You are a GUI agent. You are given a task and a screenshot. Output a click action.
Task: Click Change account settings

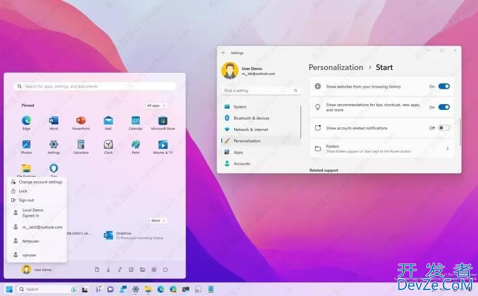pos(40,182)
